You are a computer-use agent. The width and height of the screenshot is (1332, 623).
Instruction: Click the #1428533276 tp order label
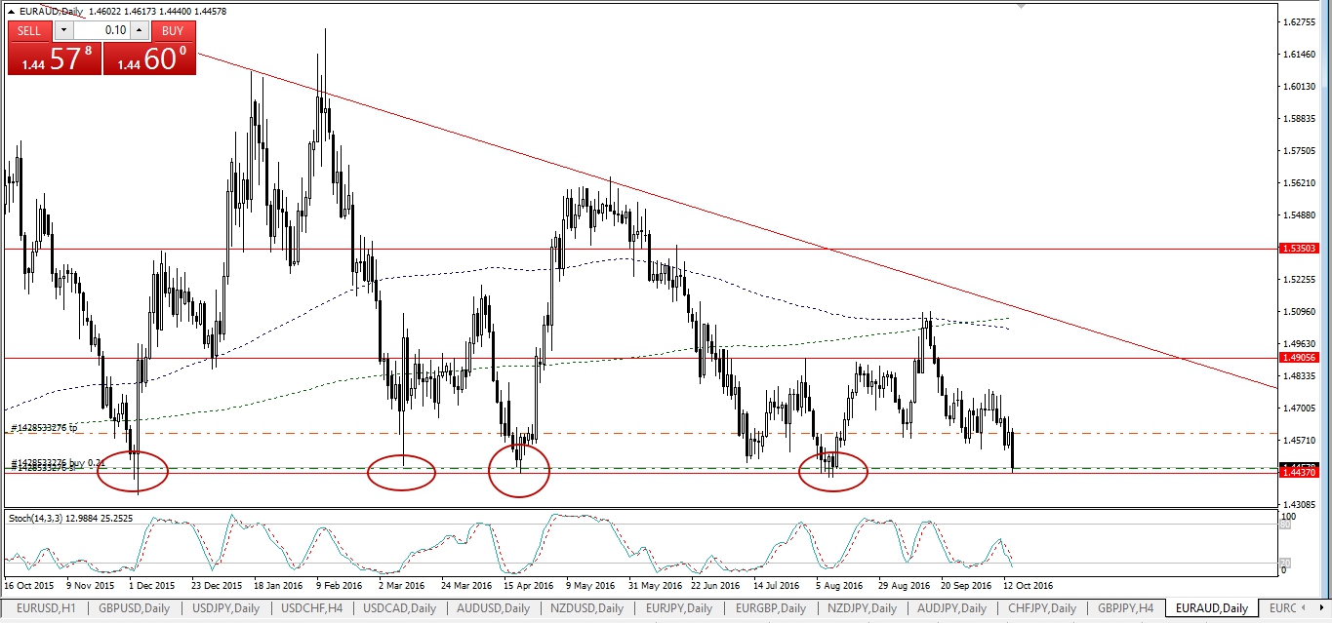coord(45,428)
